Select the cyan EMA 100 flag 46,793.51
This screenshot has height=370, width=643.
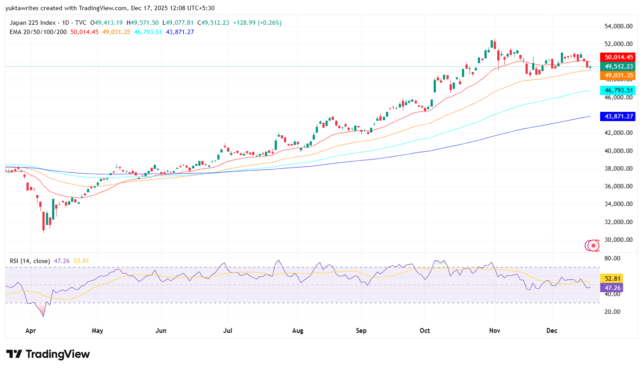pyautogui.click(x=618, y=90)
